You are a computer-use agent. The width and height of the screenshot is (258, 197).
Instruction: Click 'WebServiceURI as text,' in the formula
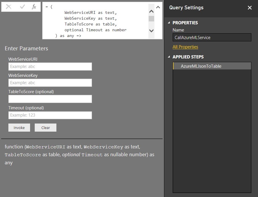pyautogui.click(x=91, y=12)
